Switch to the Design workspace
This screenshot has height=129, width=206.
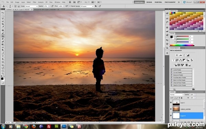[149, 2]
